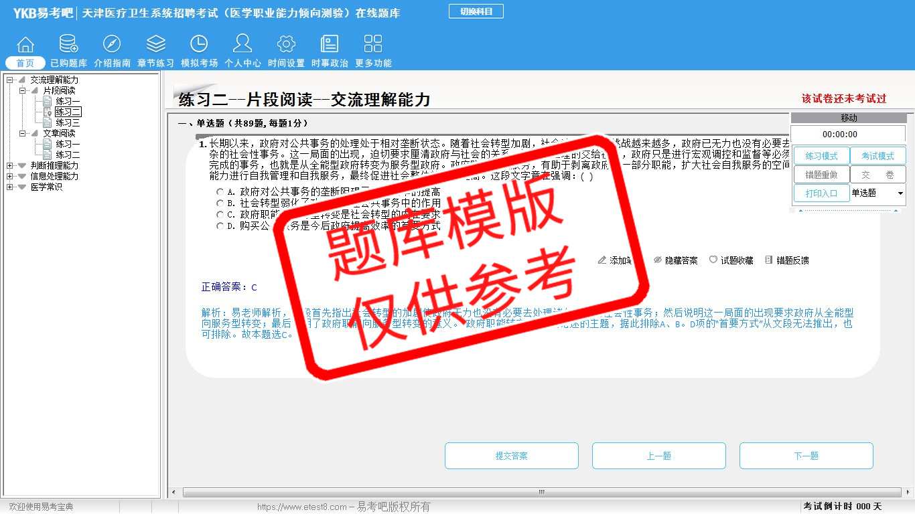
Task: Go to next question with 下一题
Action: pos(806,456)
